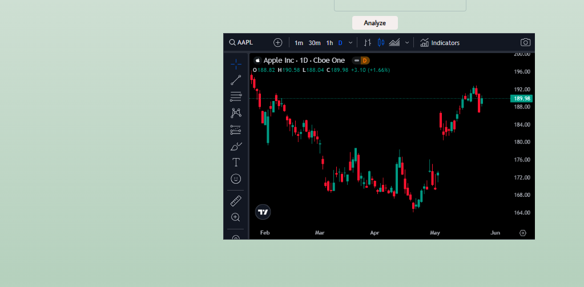584x287 pixels.
Task: Click the 188.00 price axis label
Action: (522, 107)
